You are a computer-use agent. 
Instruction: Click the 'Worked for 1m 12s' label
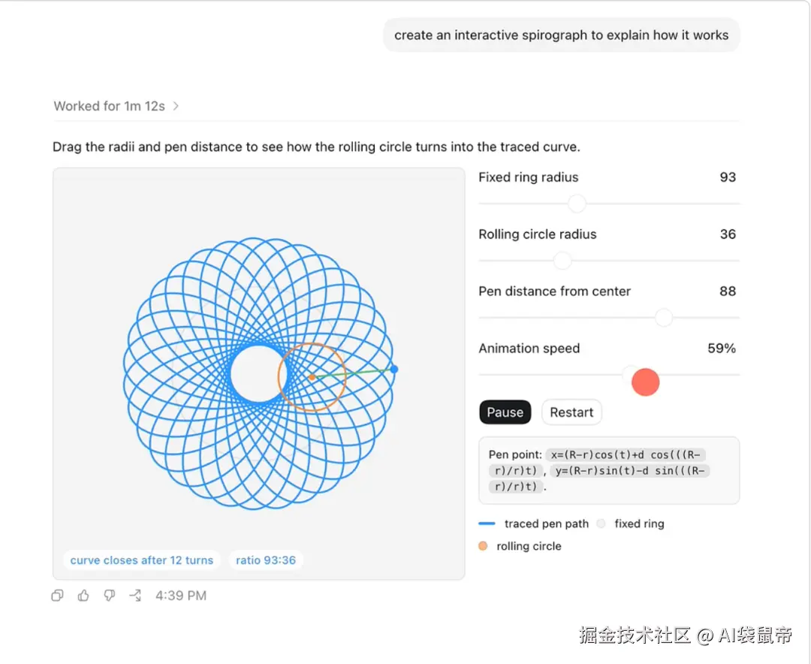pos(109,106)
